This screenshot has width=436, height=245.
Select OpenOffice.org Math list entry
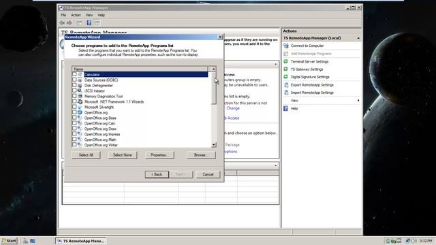[100, 140]
